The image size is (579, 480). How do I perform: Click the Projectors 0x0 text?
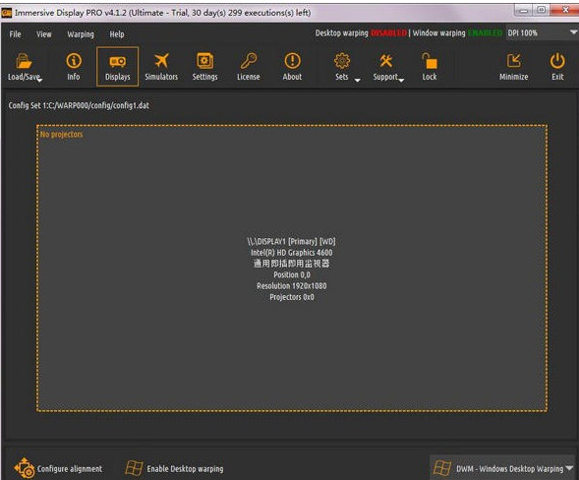click(x=292, y=297)
